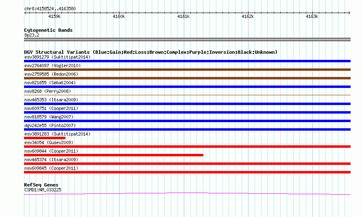Click the nsv609845 (Cooper2011) label

pyautogui.click(x=51, y=168)
